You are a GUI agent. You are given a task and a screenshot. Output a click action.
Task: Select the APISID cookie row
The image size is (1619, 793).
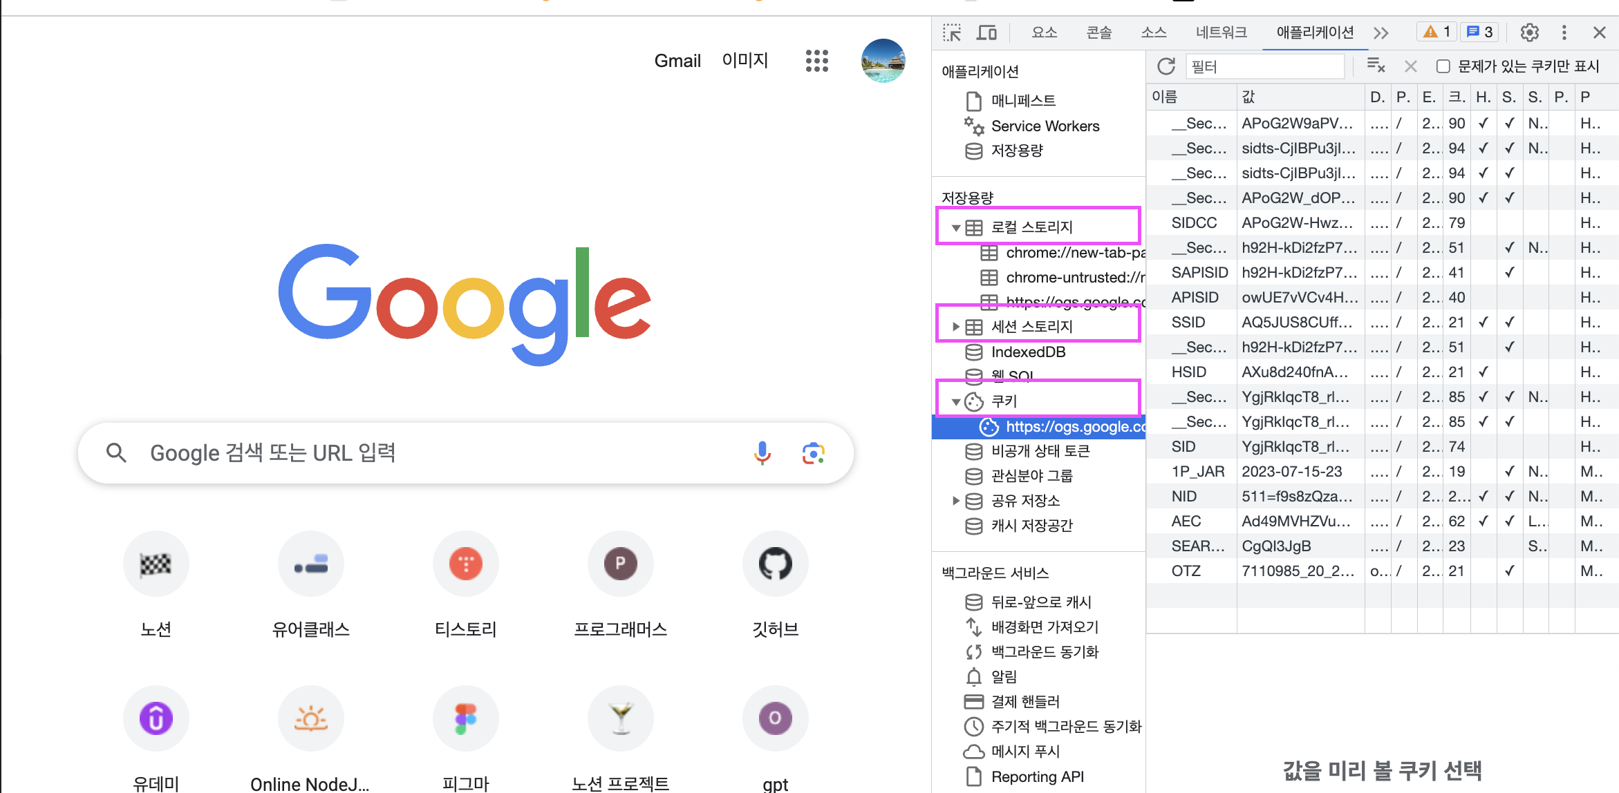(1383, 298)
